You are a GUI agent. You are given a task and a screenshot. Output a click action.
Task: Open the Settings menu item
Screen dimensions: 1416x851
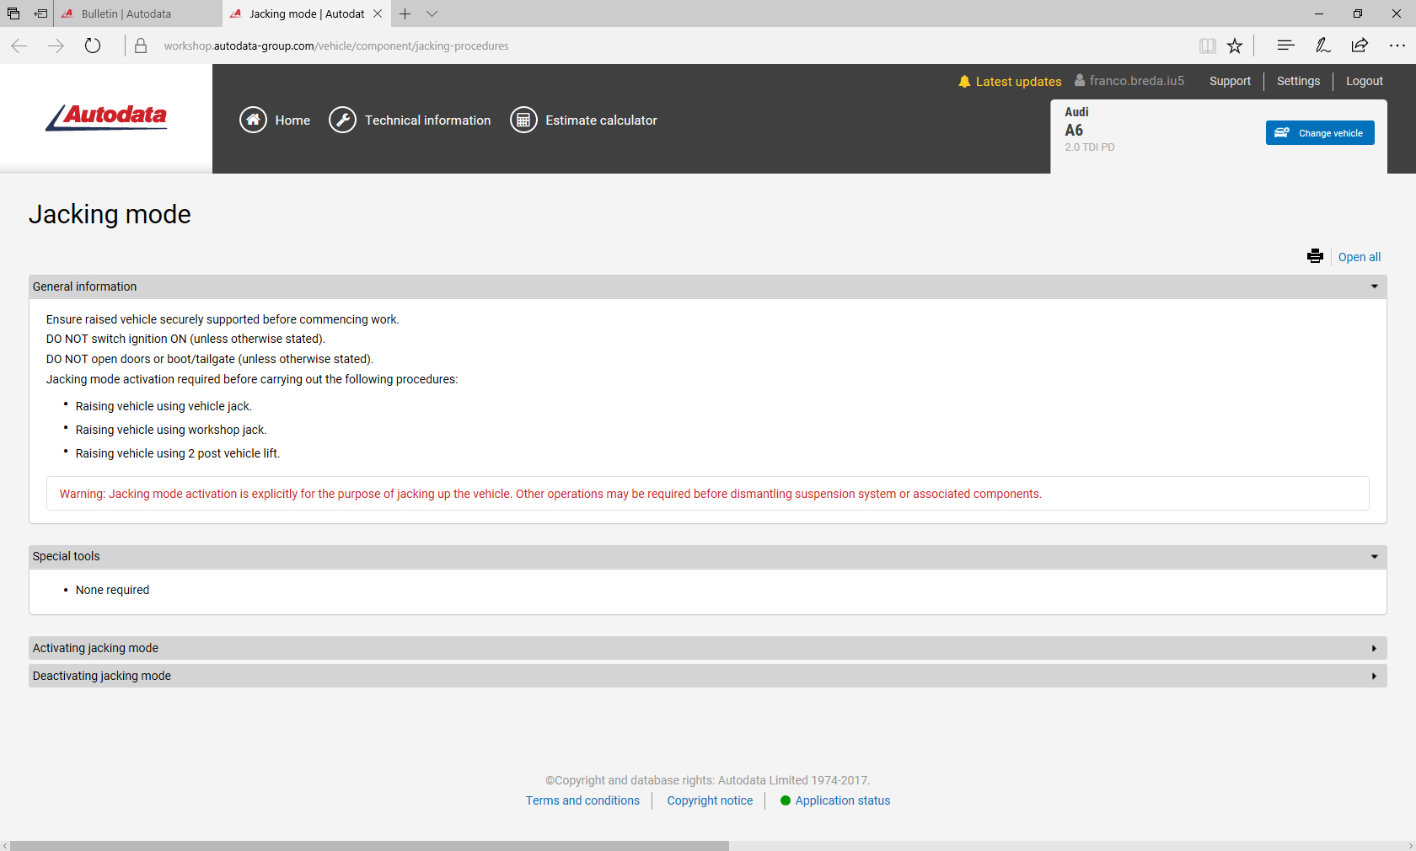(1298, 81)
